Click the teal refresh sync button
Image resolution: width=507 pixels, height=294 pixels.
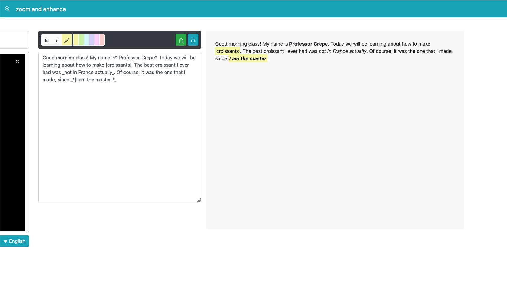coord(193,40)
